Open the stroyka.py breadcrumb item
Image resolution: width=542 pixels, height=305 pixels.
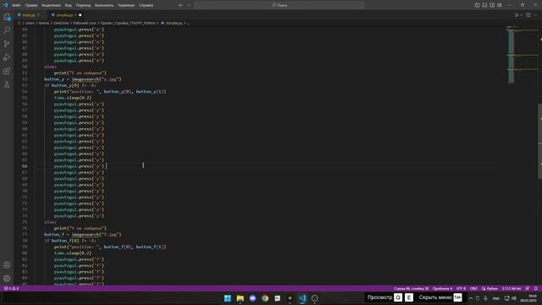tap(171, 23)
